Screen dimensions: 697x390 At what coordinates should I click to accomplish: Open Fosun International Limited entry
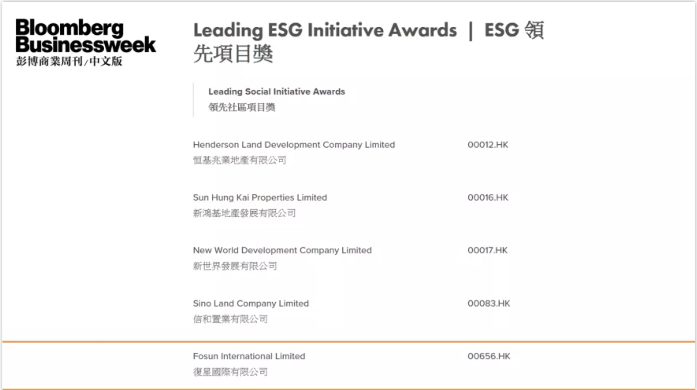(x=249, y=356)
